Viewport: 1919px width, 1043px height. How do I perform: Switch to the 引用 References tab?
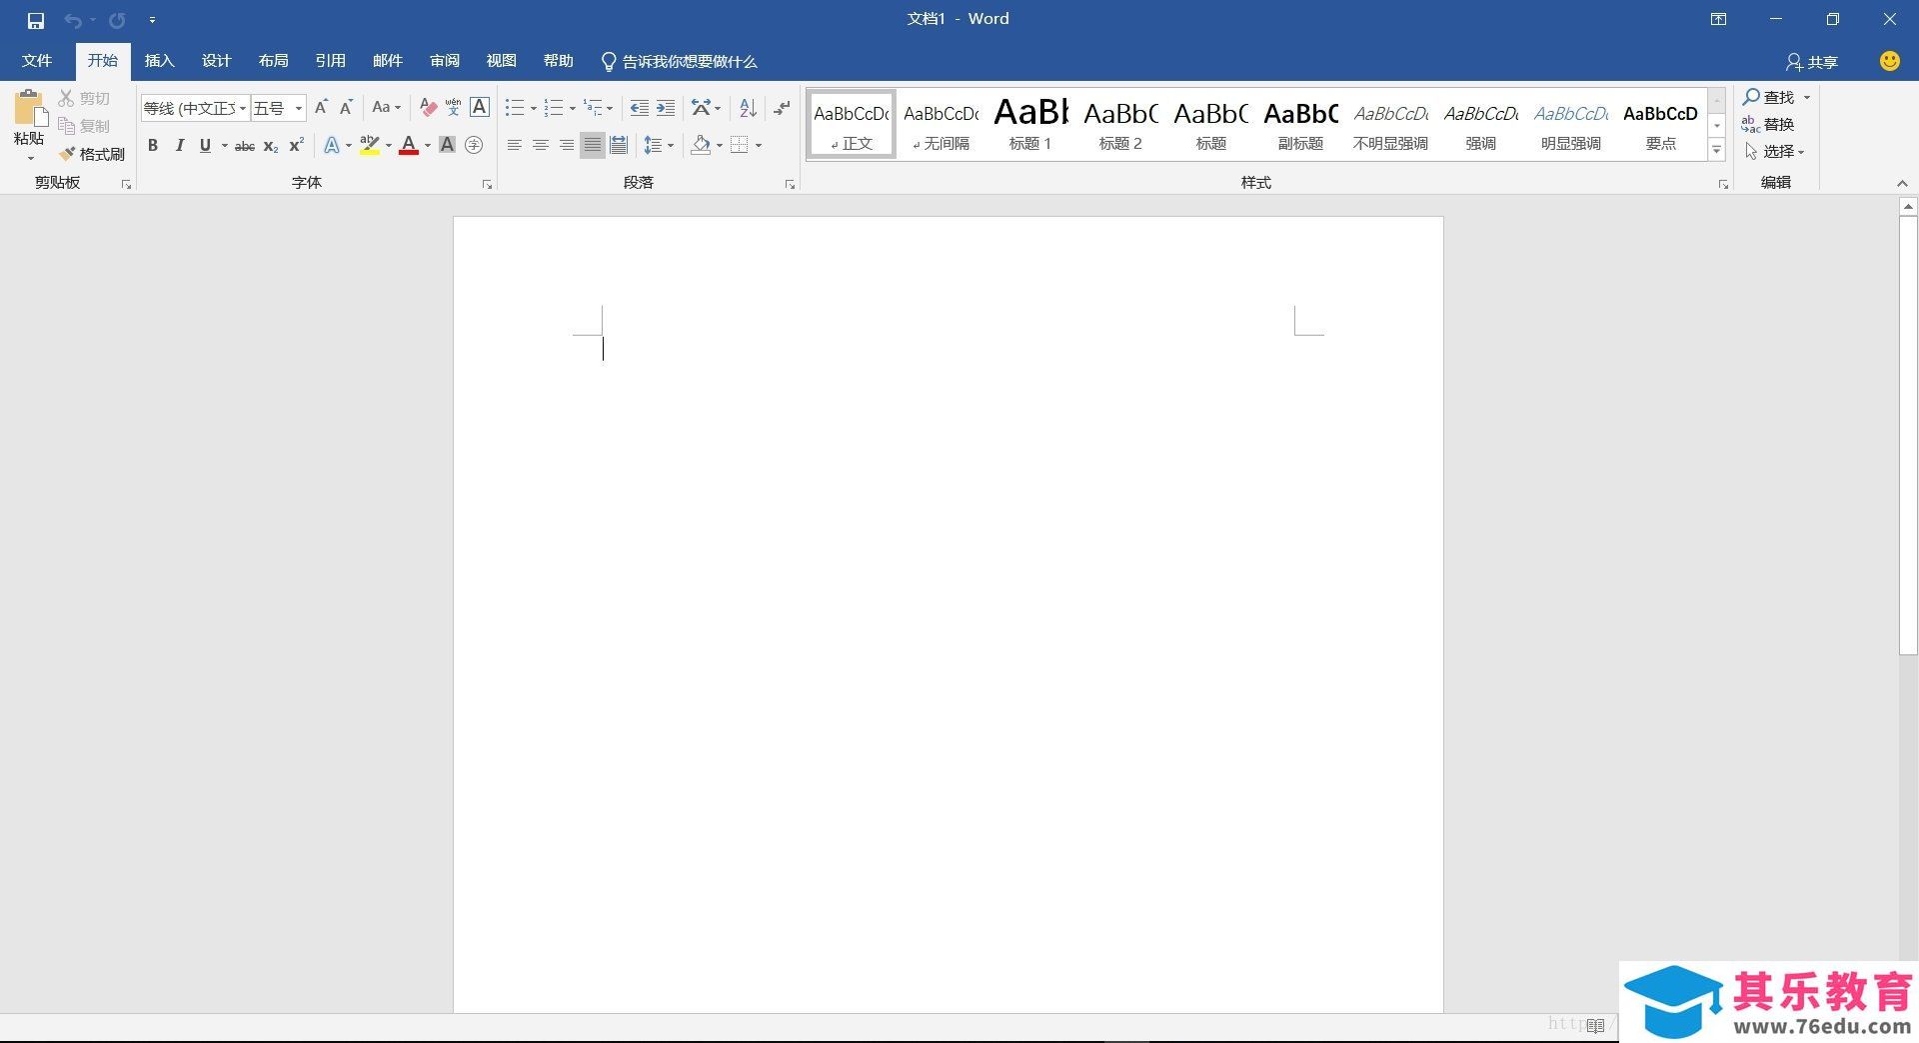click(x=330, y=61)
